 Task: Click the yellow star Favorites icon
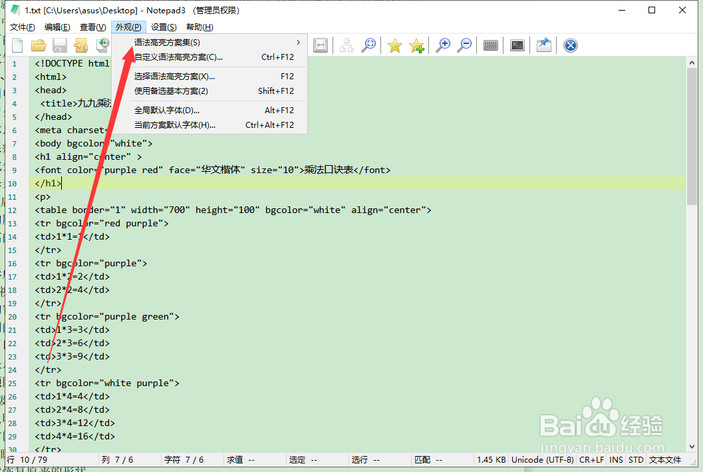click(x=395, y=45)
